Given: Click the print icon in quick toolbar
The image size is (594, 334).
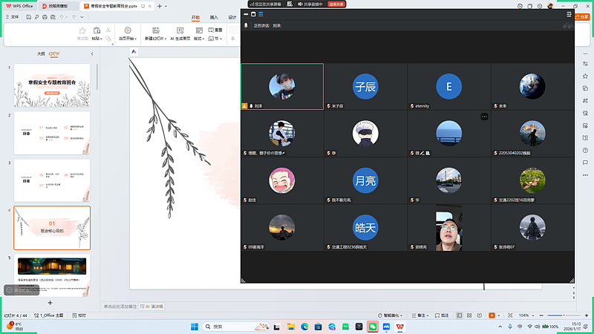Looking at the screenshot, I should (45, 16).
